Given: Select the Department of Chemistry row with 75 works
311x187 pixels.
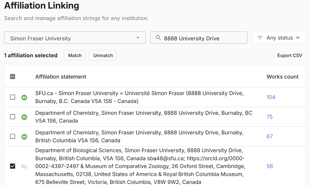Looking at the screenshot, I should tap(13, 117).
